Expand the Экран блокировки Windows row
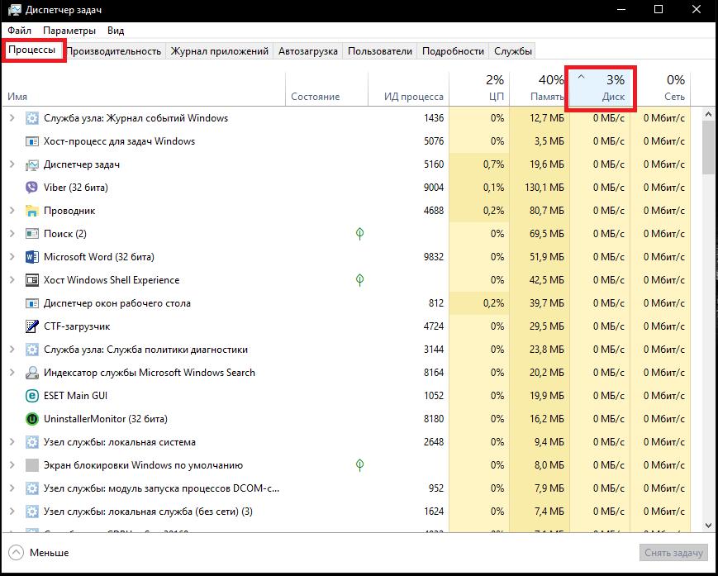This screenshot has height=576, width=718. [x=12, y=465]
